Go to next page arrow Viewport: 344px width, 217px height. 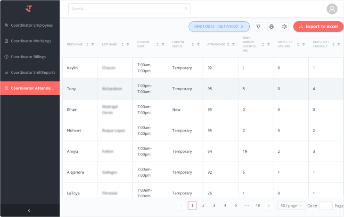tap(269, 205)
